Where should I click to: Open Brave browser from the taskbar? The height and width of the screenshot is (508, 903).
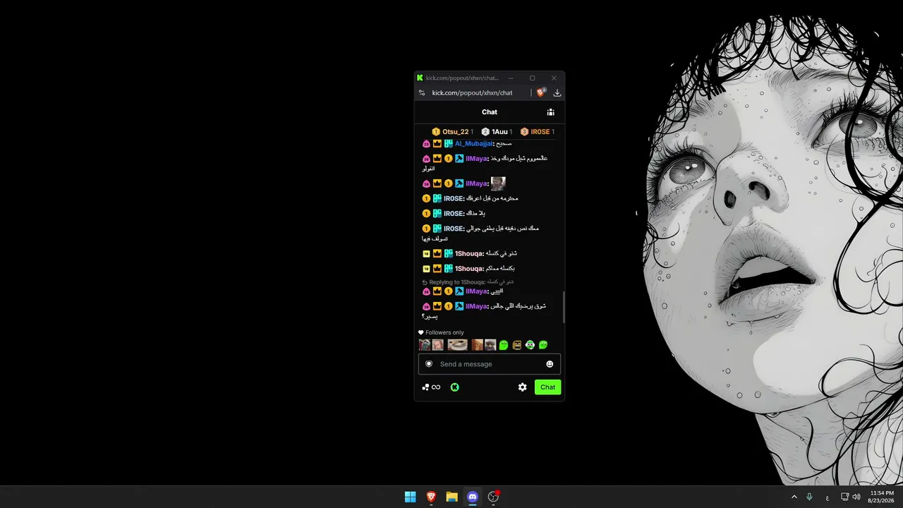(431, 497)
